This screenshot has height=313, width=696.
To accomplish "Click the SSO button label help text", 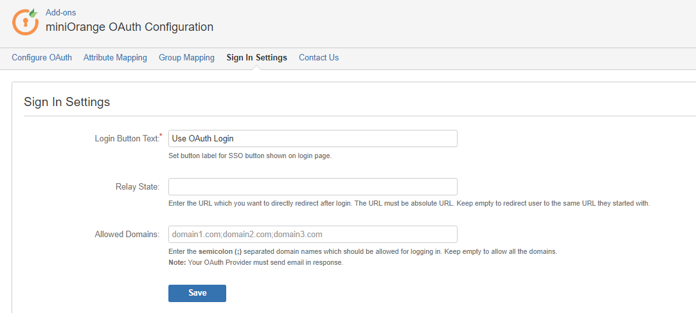I will coord(250,156).
